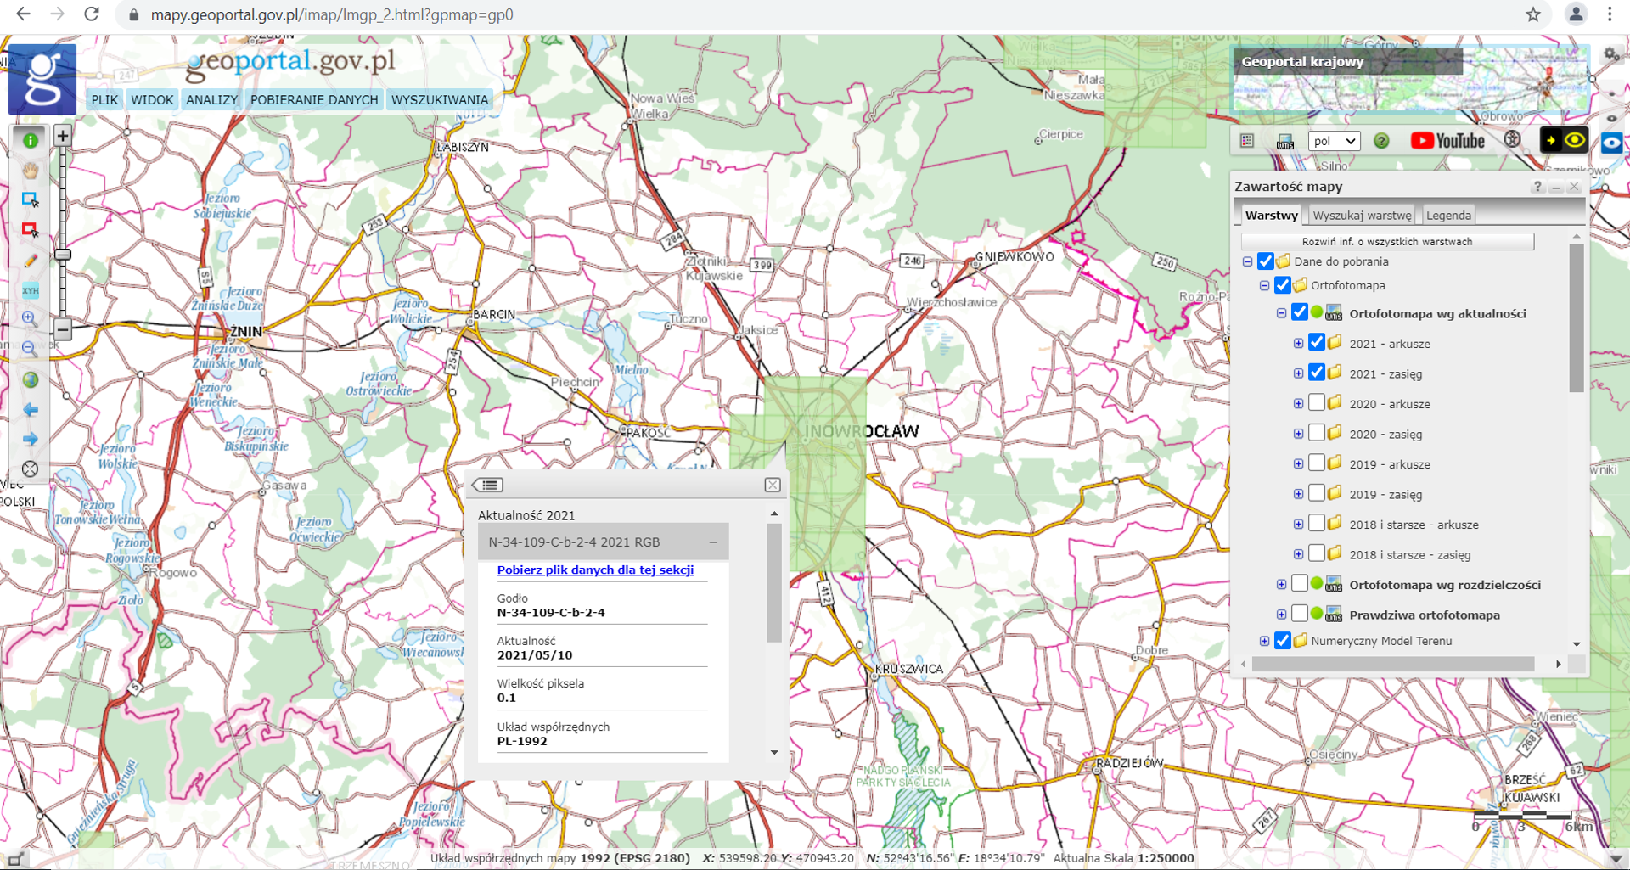This screenshot has width=1630, height=870.
Task: Check Prawdziwa ortofotomapa layer checkbox
Action: tap(1299, 614)
